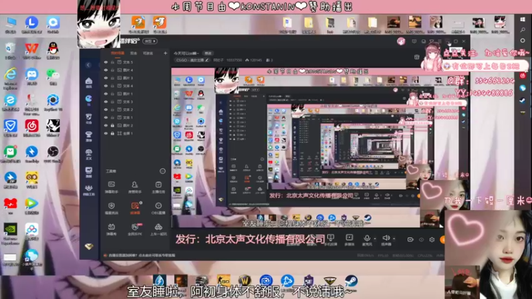Hide the 文本 3 layer via eye icon
Screen dimensions: 532x299
[x=106, y=102]
